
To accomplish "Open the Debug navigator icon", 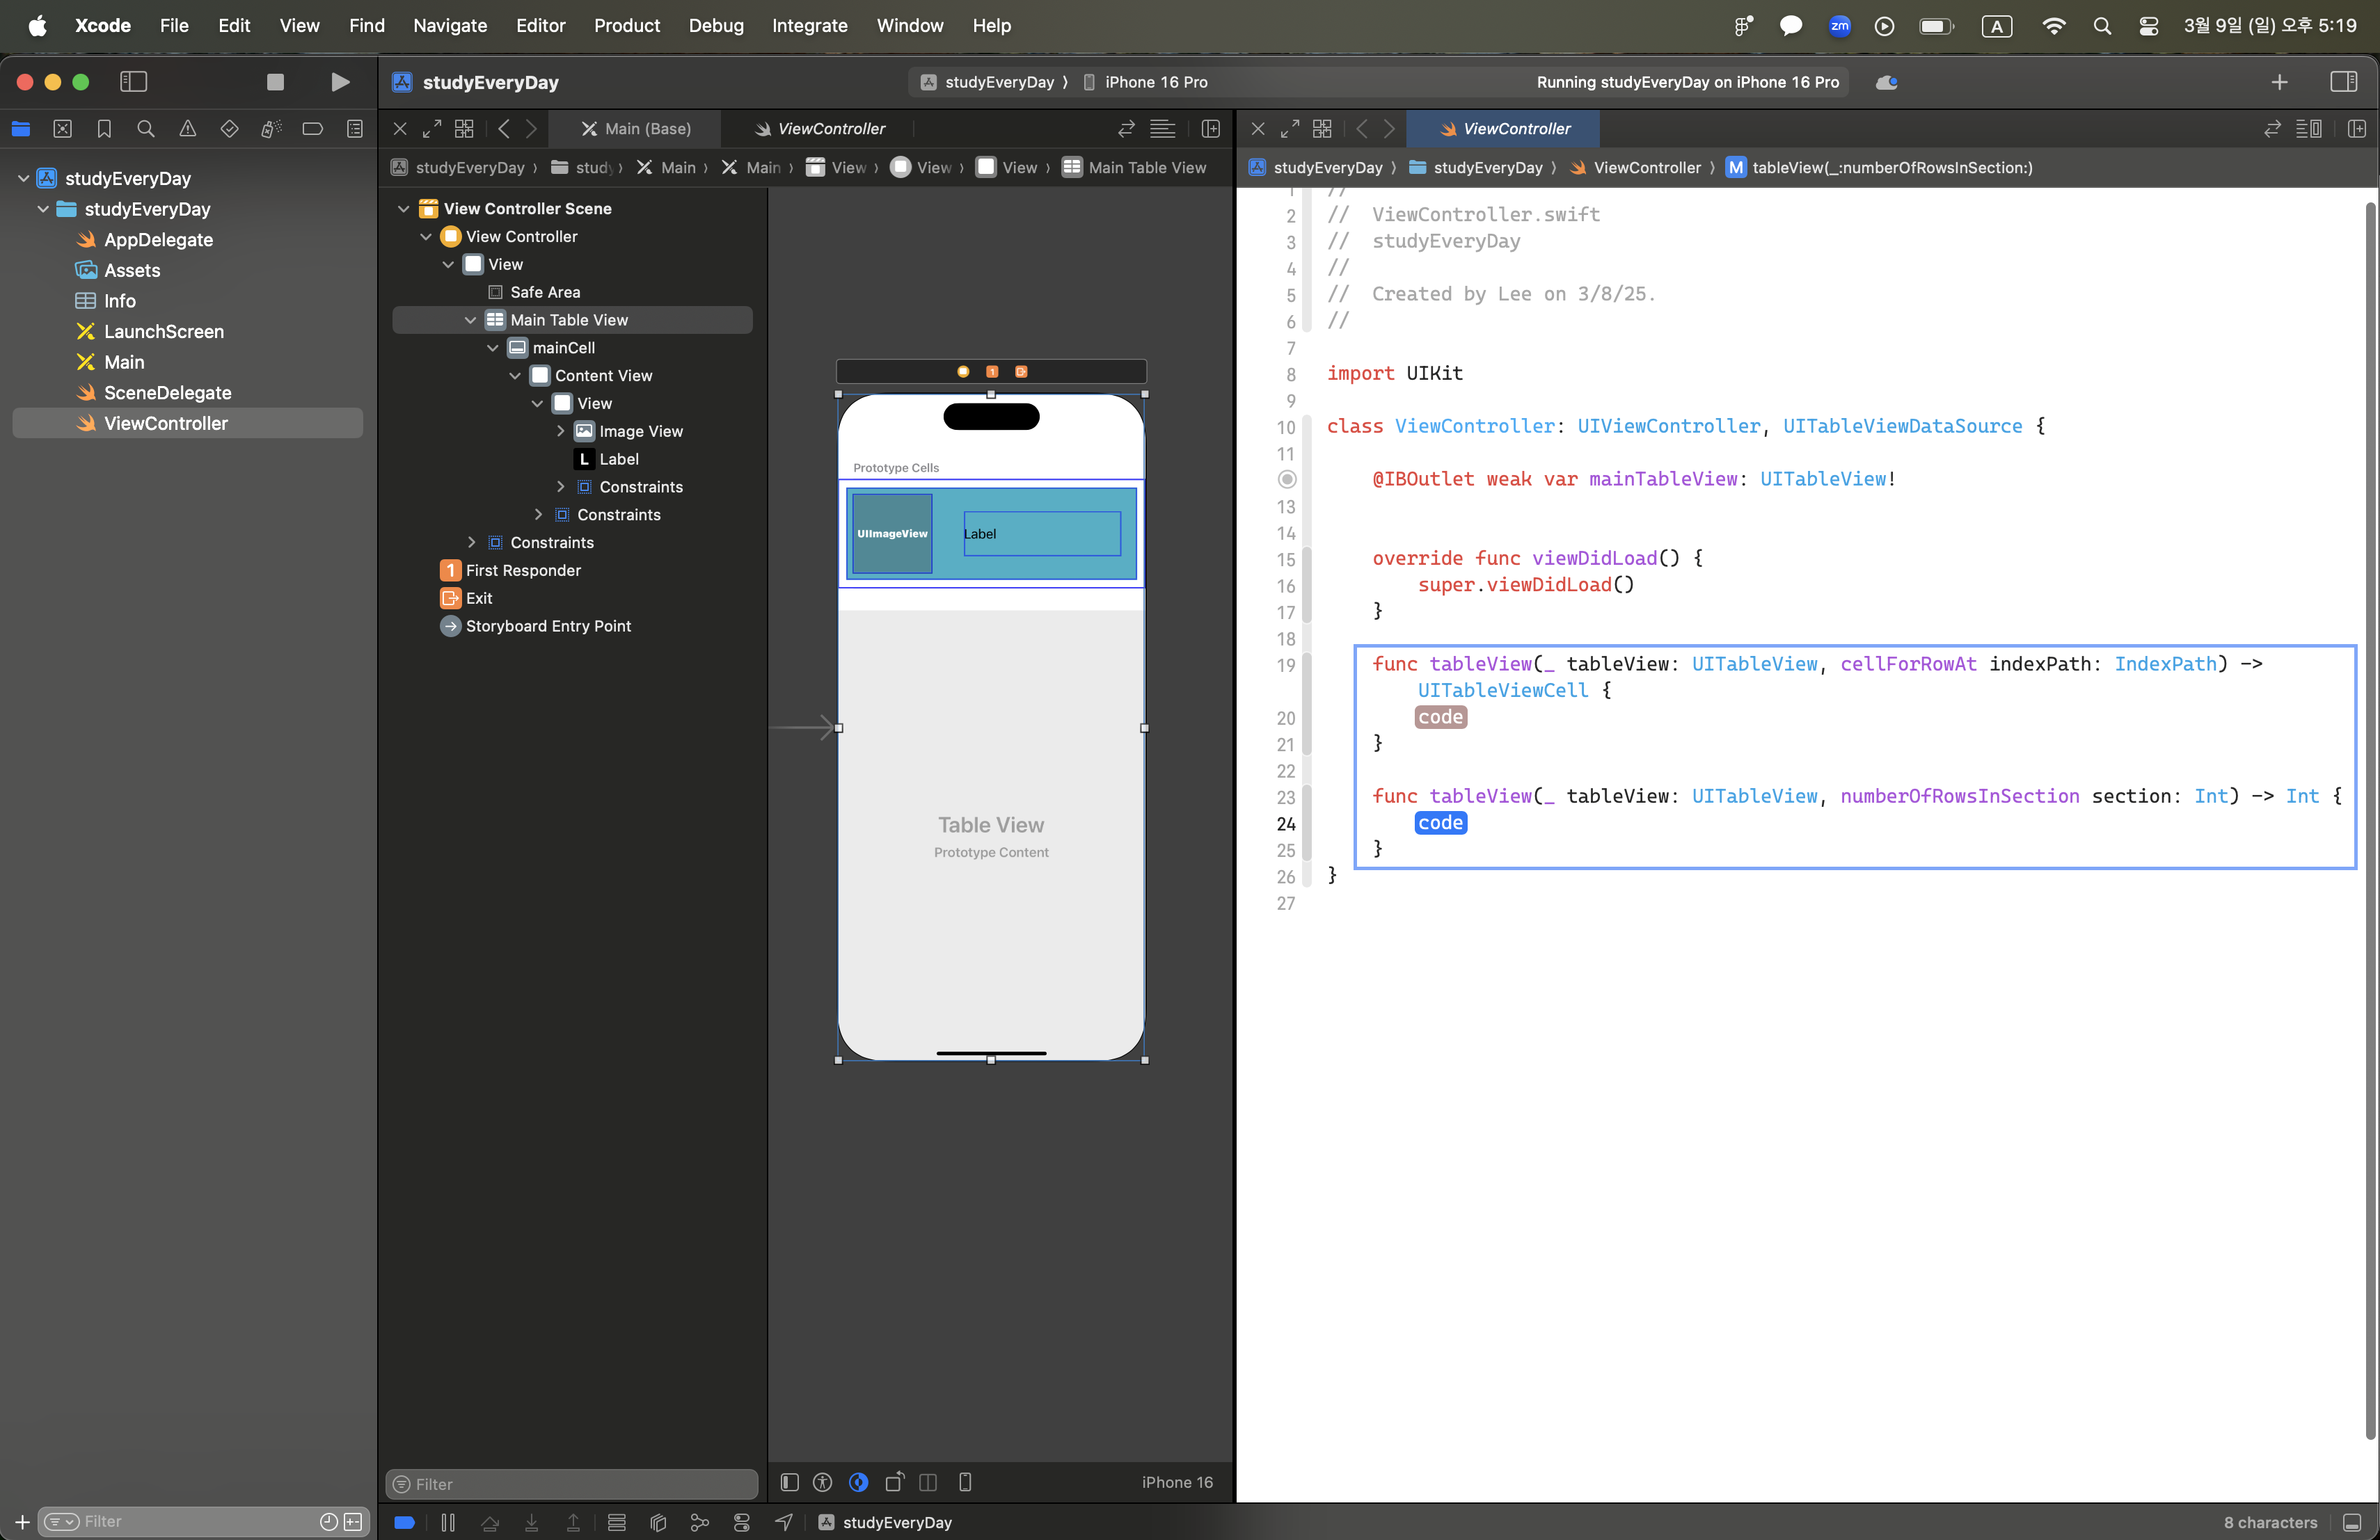I will pos(271,129).
